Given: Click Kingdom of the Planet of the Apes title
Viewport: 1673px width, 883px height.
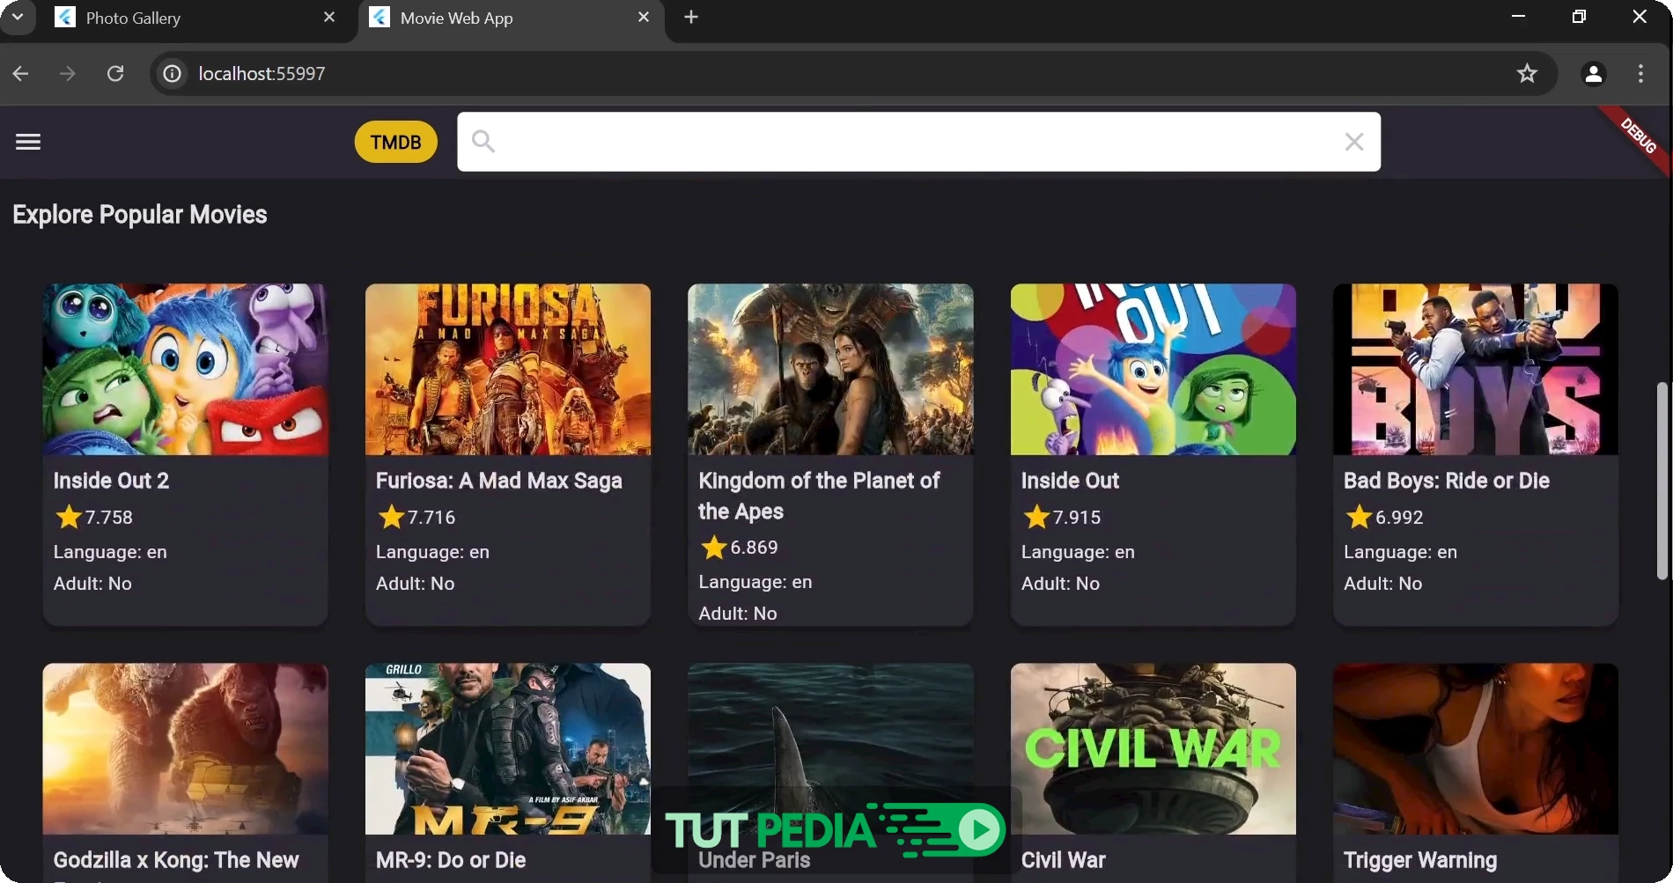Looking at the screenshot, I should [x=819, y=496].
